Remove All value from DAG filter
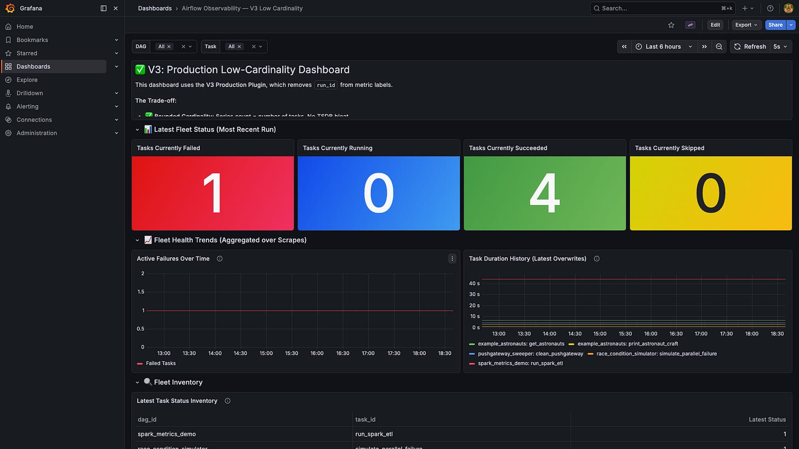This screenshot has height=449, width=799. 169,47
